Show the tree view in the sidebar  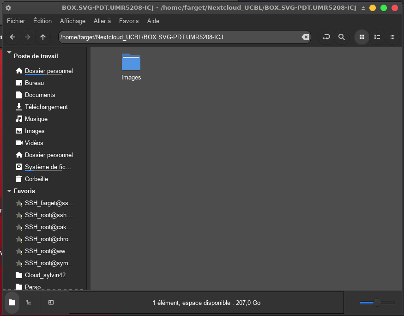point(29,303)
